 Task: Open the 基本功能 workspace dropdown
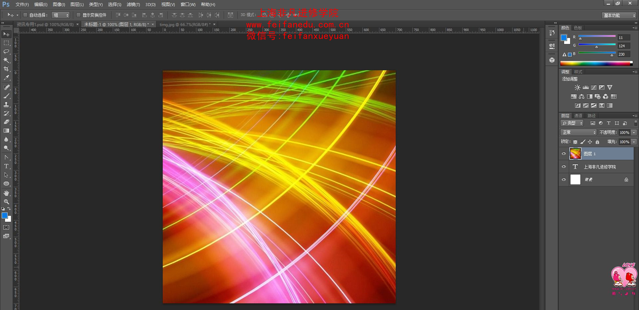pos(619,15)
